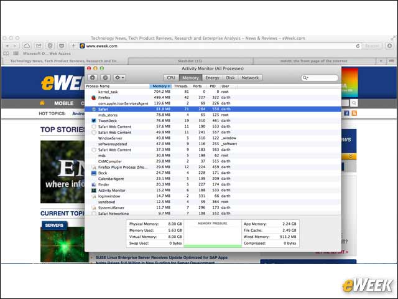398x299 pixels.
Task: Click the SUSE Linux Enterprise Server headline
Action: (162, 257)
